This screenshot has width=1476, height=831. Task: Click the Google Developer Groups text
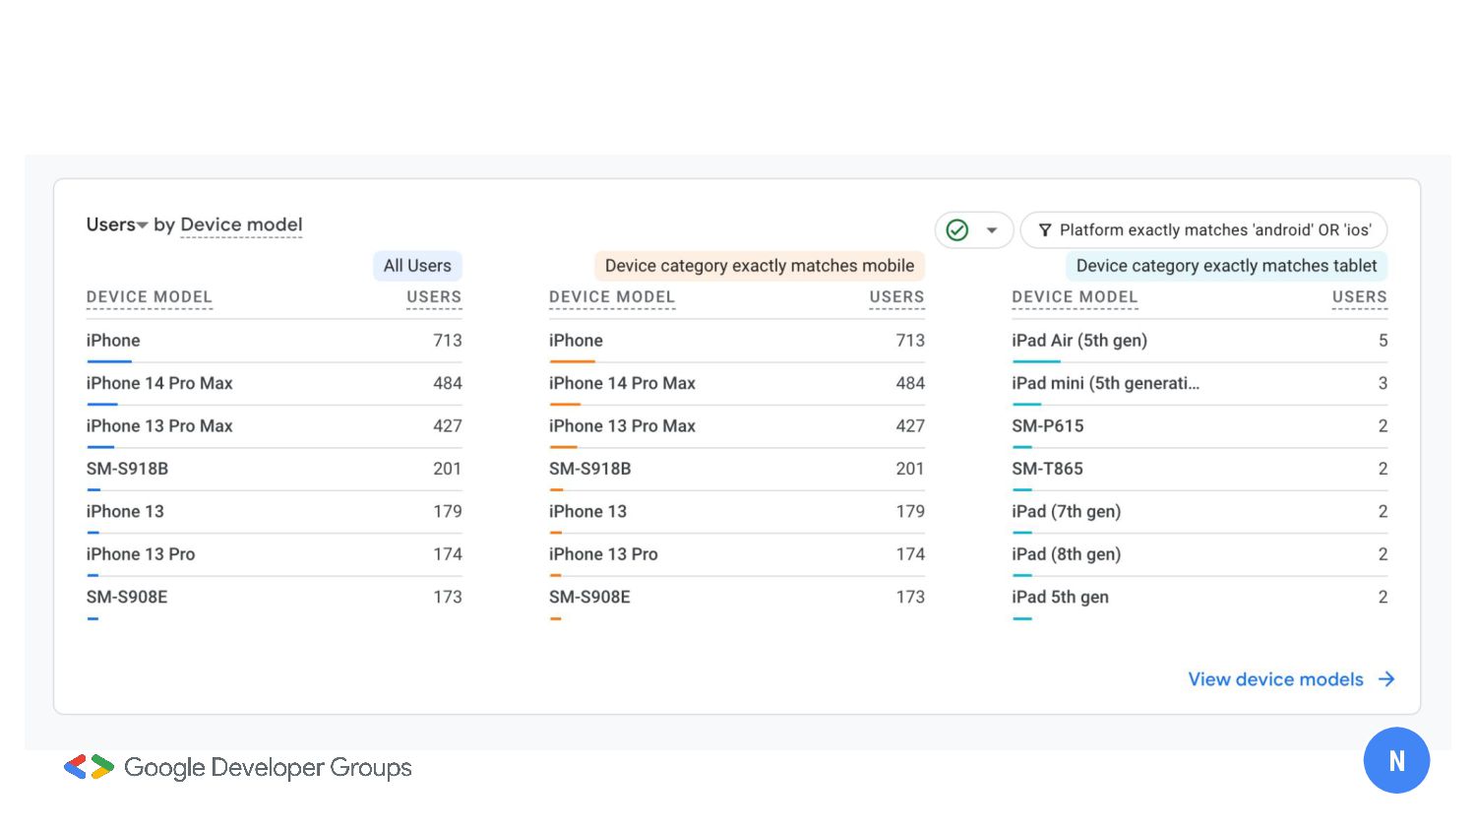pos(268,767)
